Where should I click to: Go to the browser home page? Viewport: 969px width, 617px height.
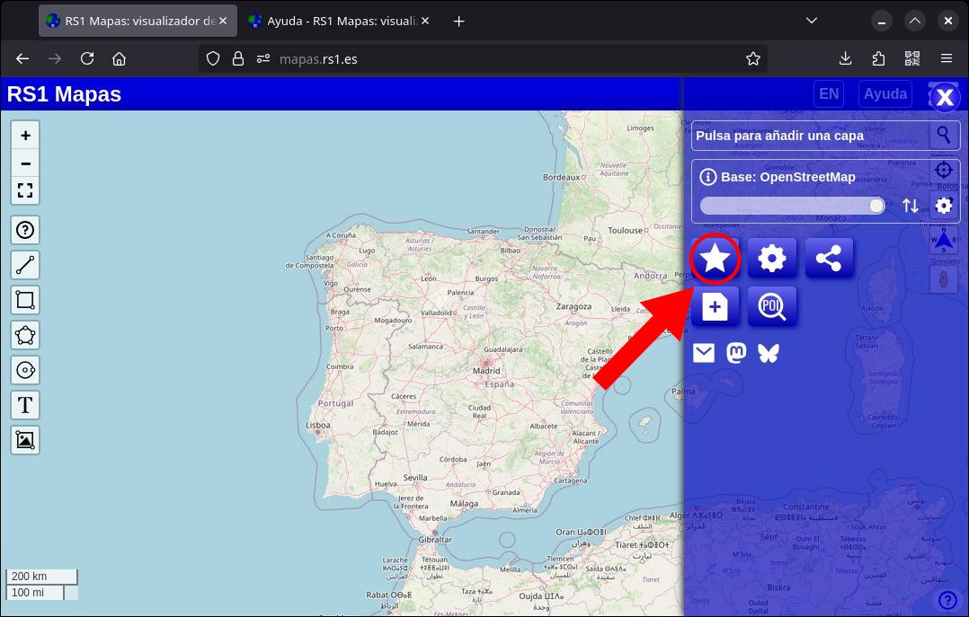coord(120,58)
